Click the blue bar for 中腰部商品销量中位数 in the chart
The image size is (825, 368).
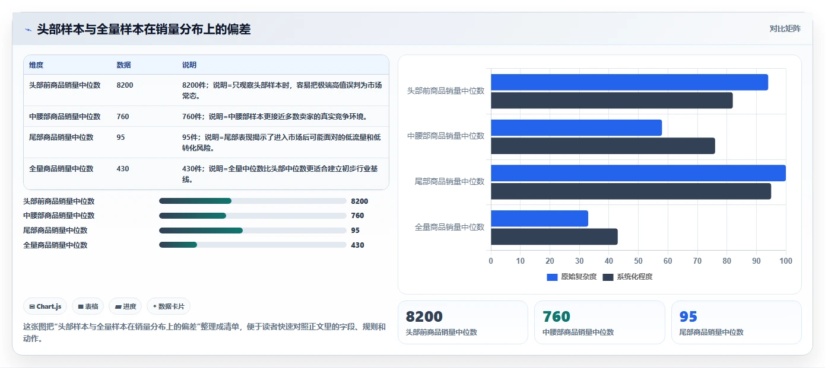pos(576,128)
